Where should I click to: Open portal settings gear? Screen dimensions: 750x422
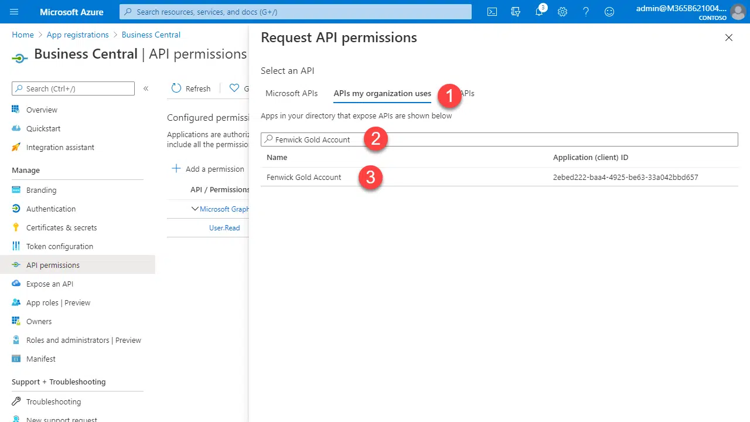[x=562, y=12]
